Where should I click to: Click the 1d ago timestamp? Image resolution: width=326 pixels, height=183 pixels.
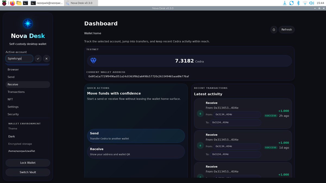(284, 148)
